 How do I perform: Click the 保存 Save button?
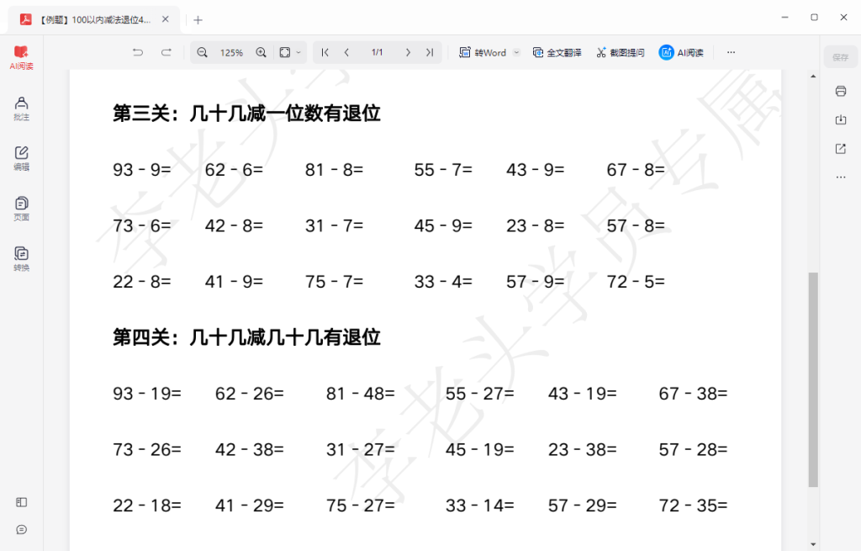coord(841,57)
